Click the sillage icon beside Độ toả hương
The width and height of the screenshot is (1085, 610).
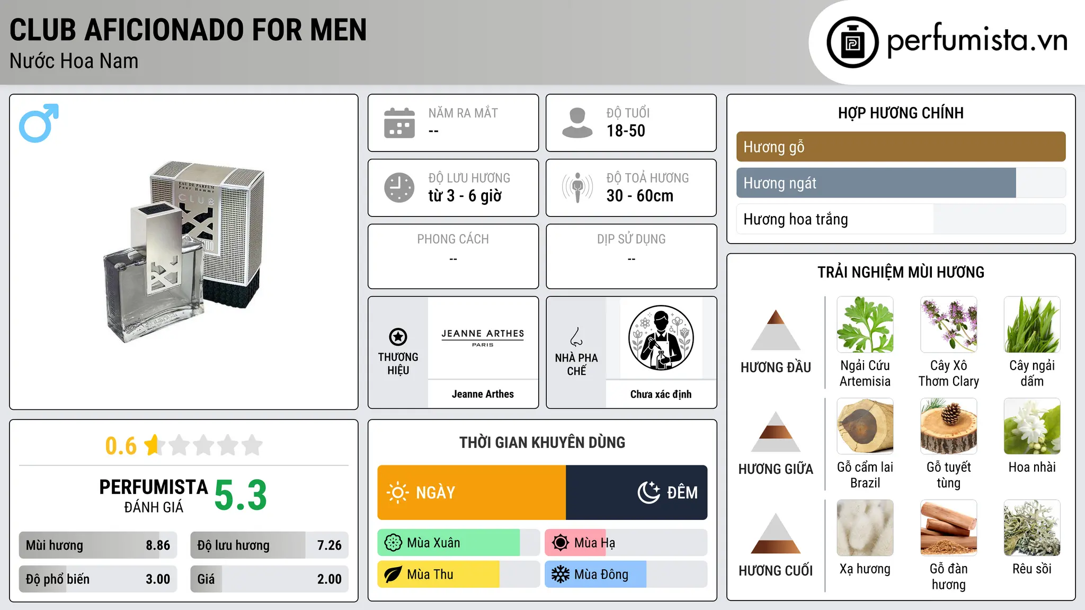pyautogui.click(x=577, y=187)
